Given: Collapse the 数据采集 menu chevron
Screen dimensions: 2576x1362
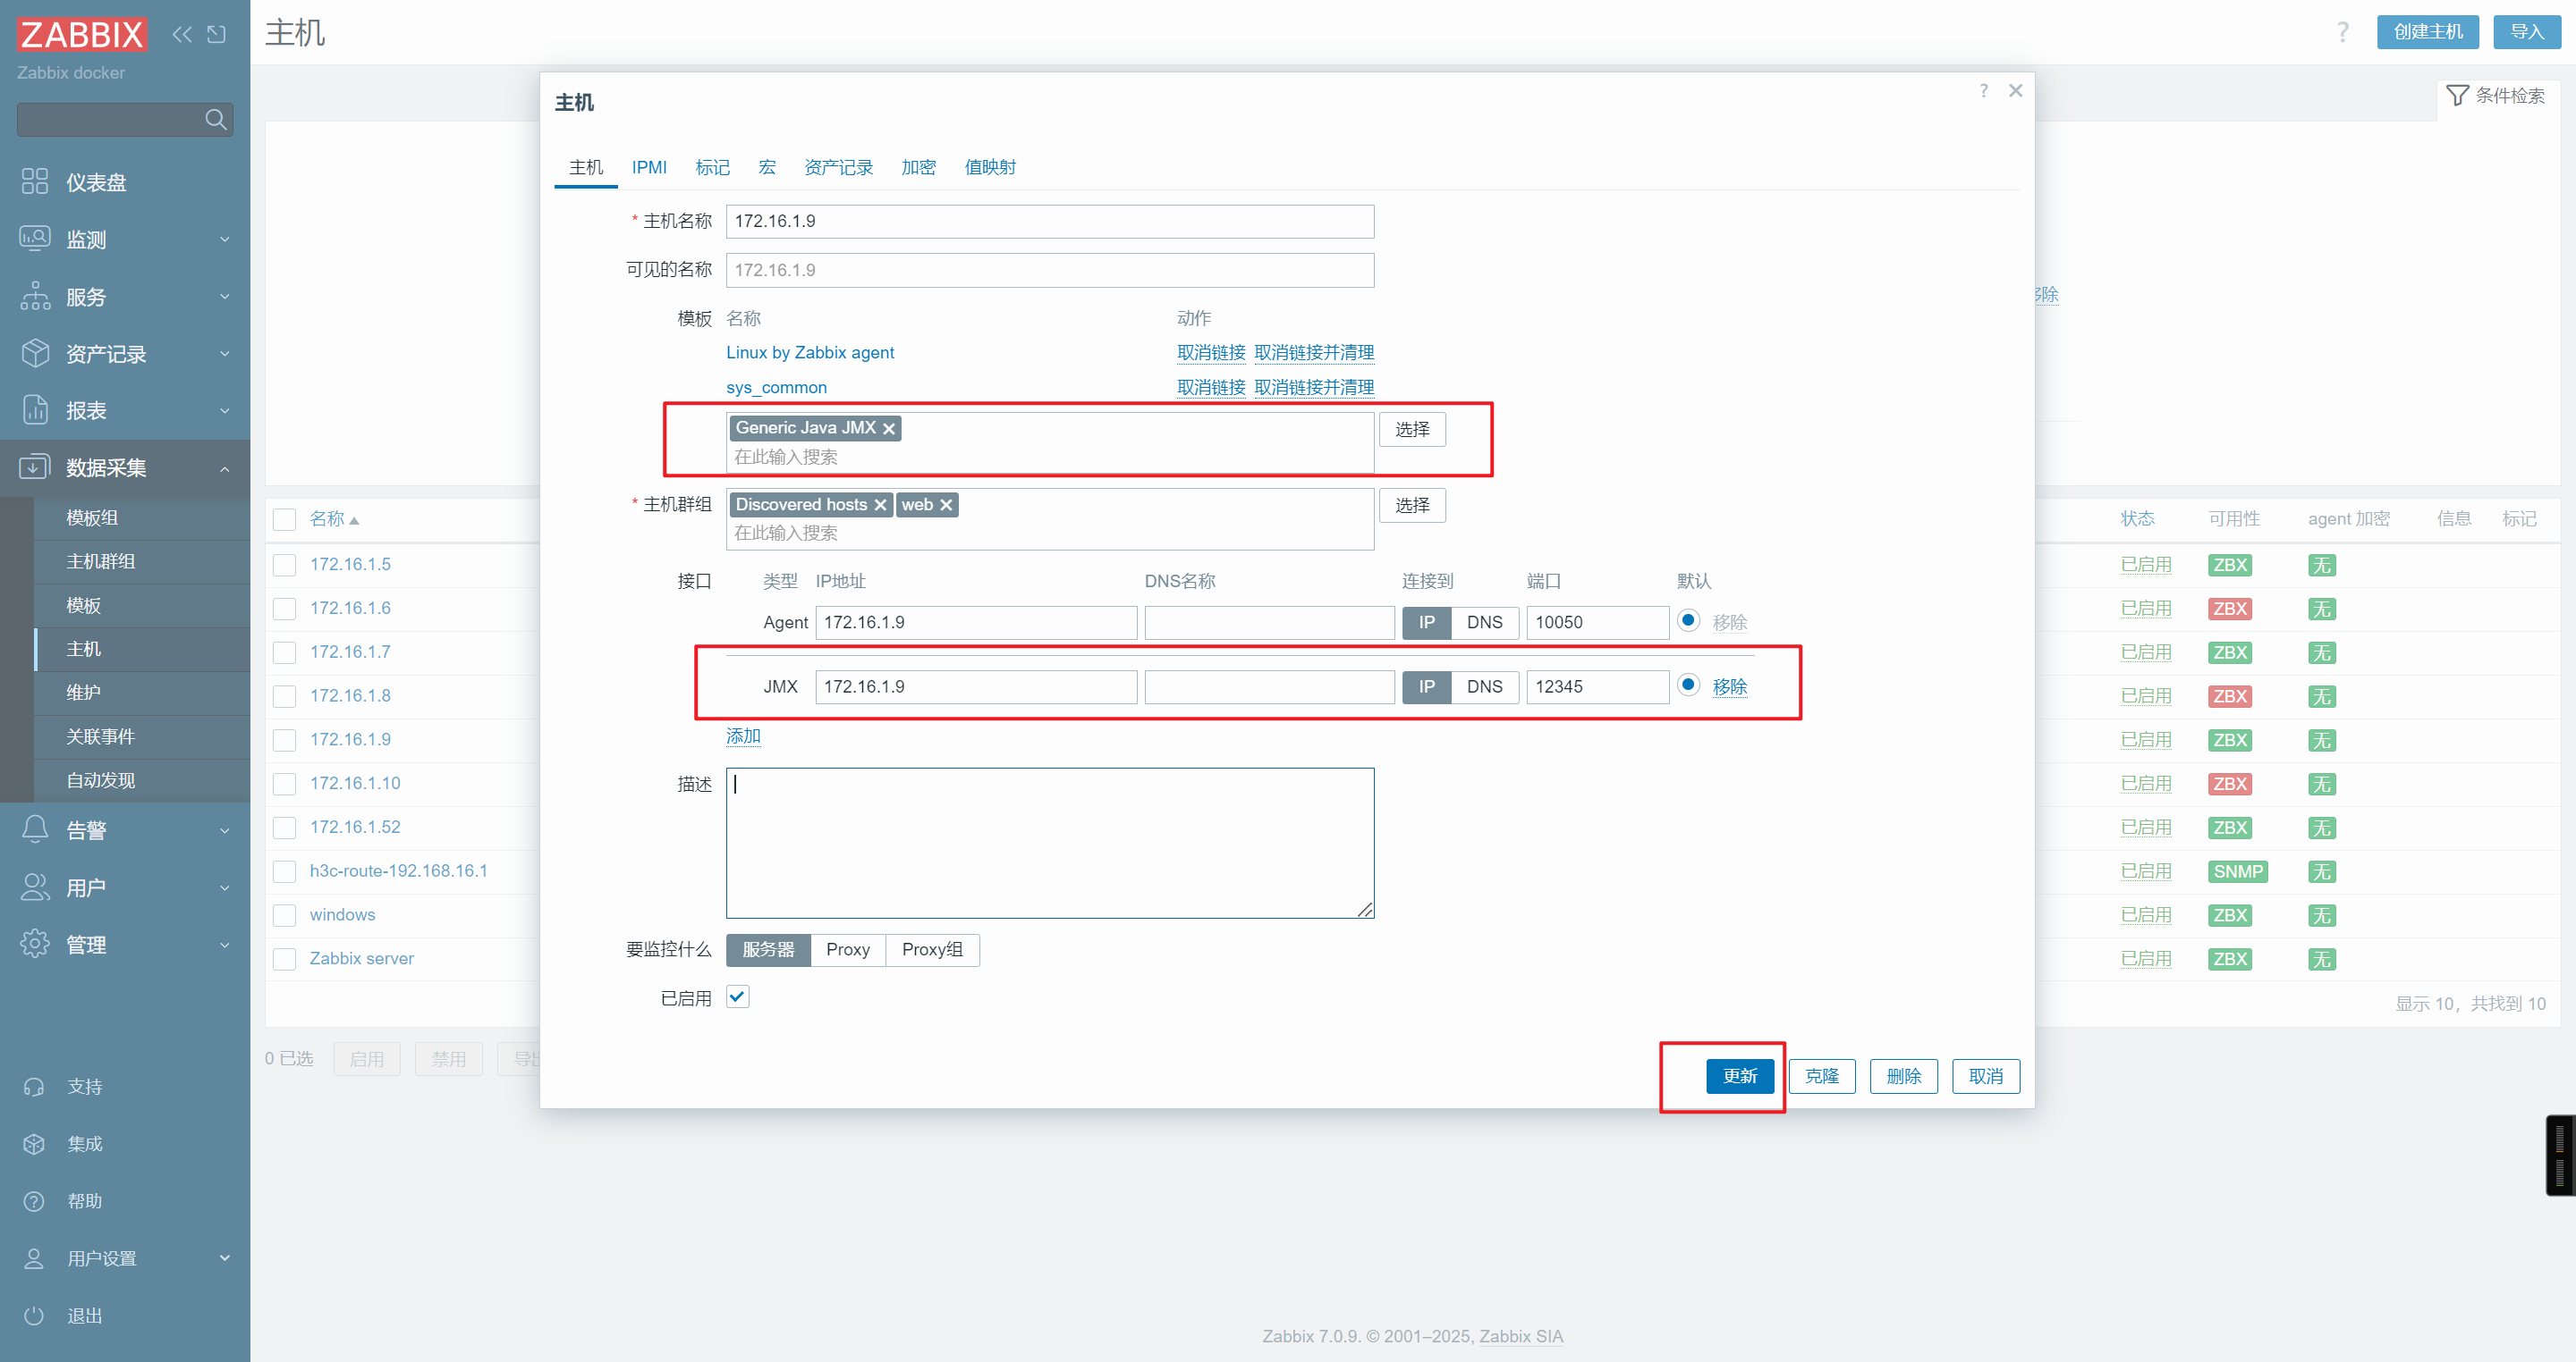Looking at the screenshot, I should click(x=224, y=467).
